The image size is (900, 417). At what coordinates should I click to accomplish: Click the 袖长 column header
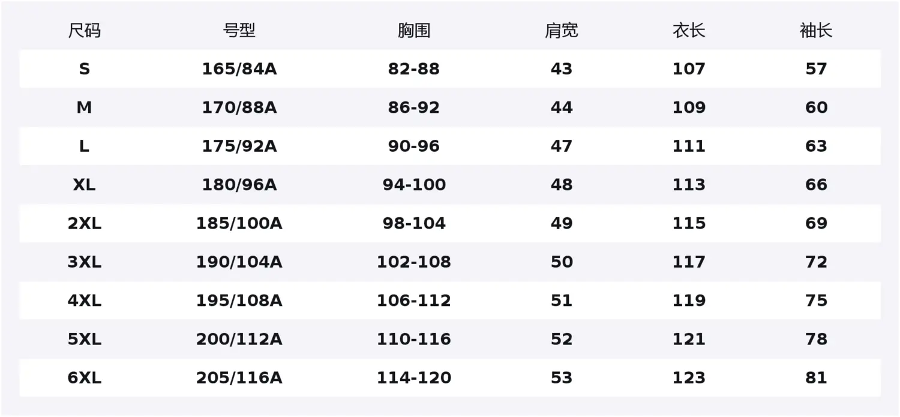point(816,31)
